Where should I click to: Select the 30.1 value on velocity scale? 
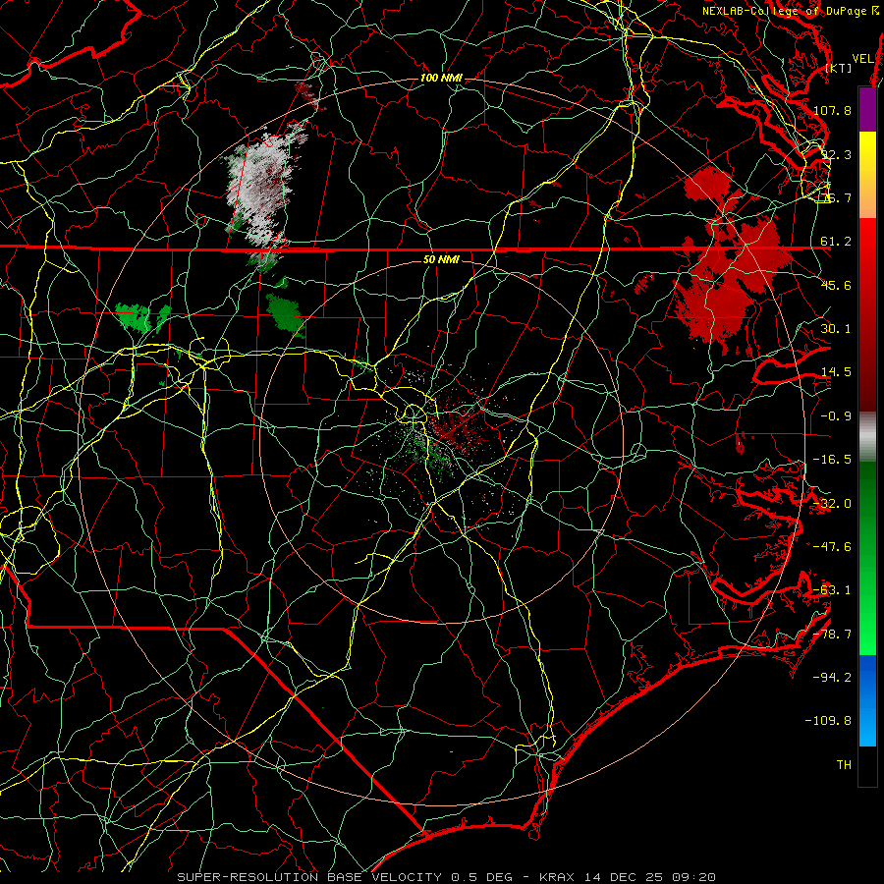pyautogui.click(x=836, y=329)
